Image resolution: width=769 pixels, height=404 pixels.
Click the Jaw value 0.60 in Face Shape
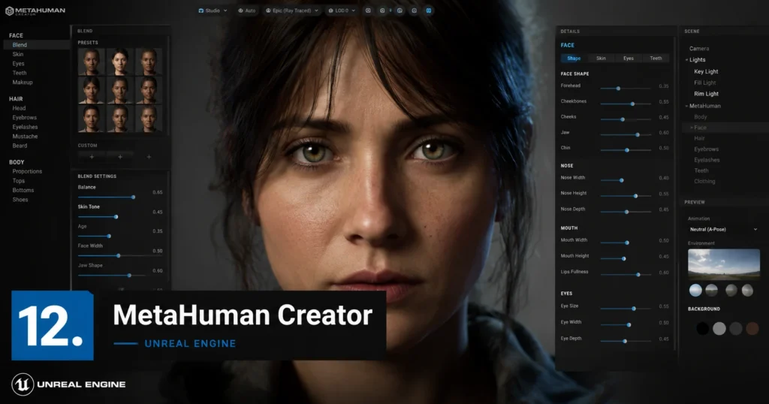coord(664,133)
